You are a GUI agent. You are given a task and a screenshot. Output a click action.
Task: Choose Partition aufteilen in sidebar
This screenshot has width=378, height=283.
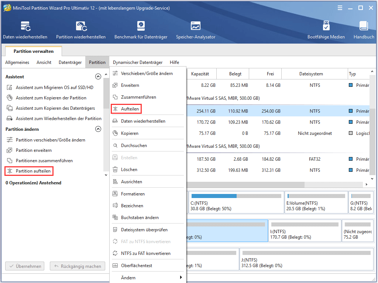click(x=29, y=171)
